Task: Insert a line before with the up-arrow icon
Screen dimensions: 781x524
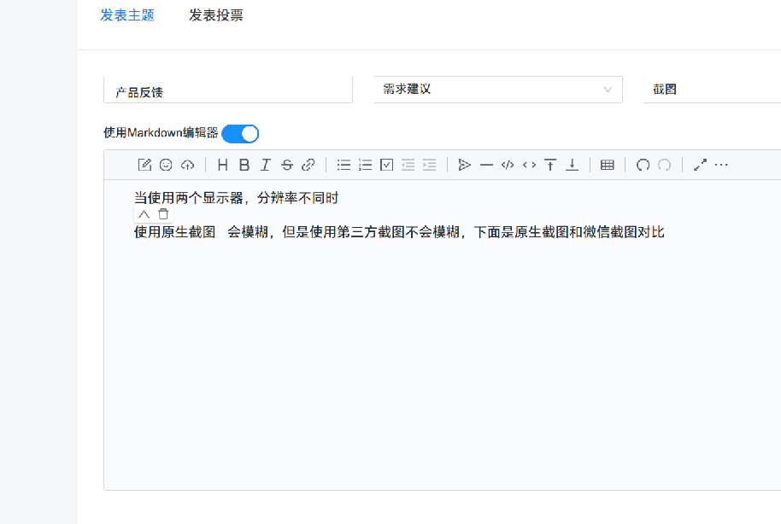Action: [550, 165]
